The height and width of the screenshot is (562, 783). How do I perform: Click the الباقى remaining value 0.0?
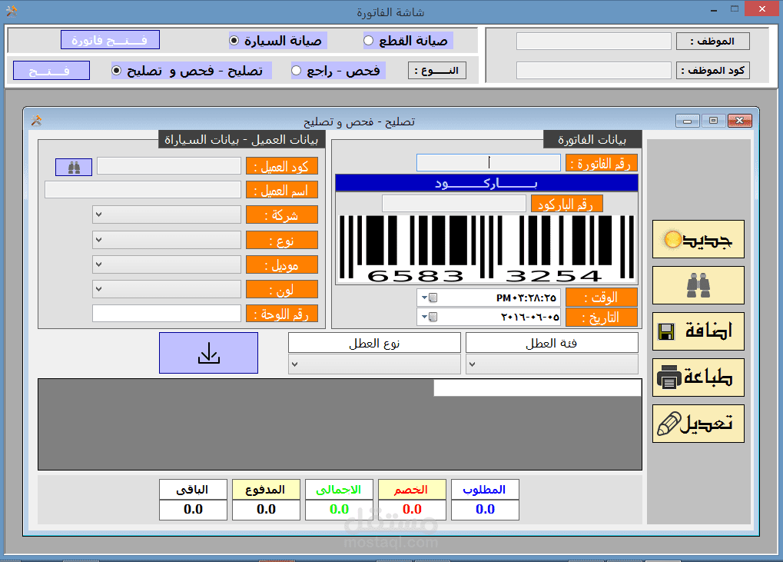coord(194,510)
